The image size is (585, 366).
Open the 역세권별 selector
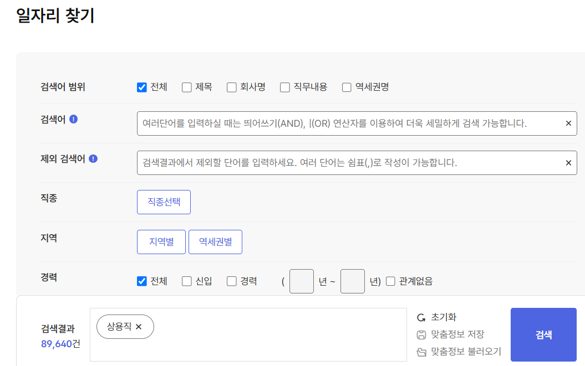coord(215,242)
